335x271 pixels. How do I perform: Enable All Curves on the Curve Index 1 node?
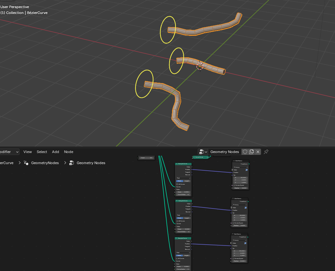(x=177, y=221)
